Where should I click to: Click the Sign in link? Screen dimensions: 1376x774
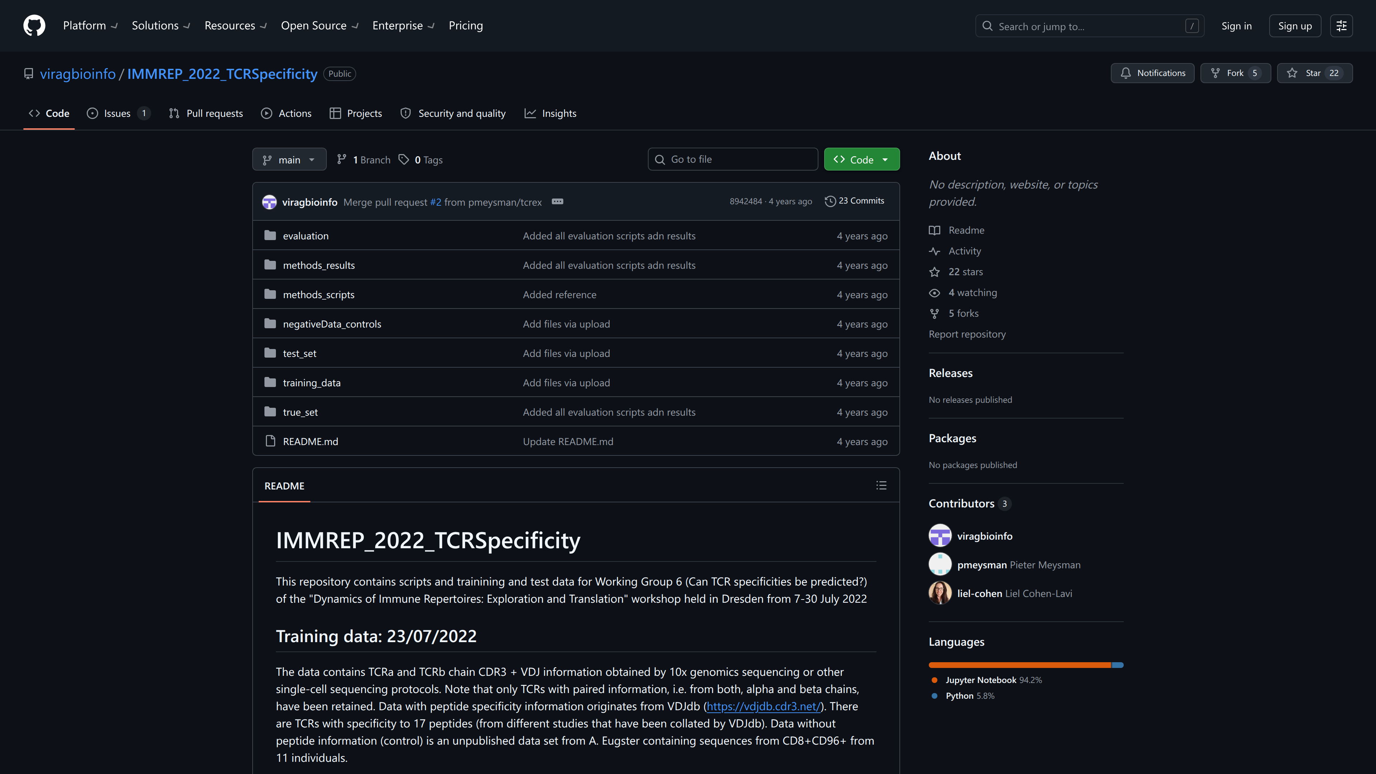1236,26
